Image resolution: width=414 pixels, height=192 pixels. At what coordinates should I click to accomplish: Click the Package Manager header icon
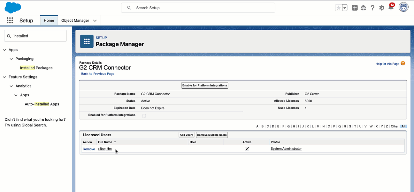87,41
